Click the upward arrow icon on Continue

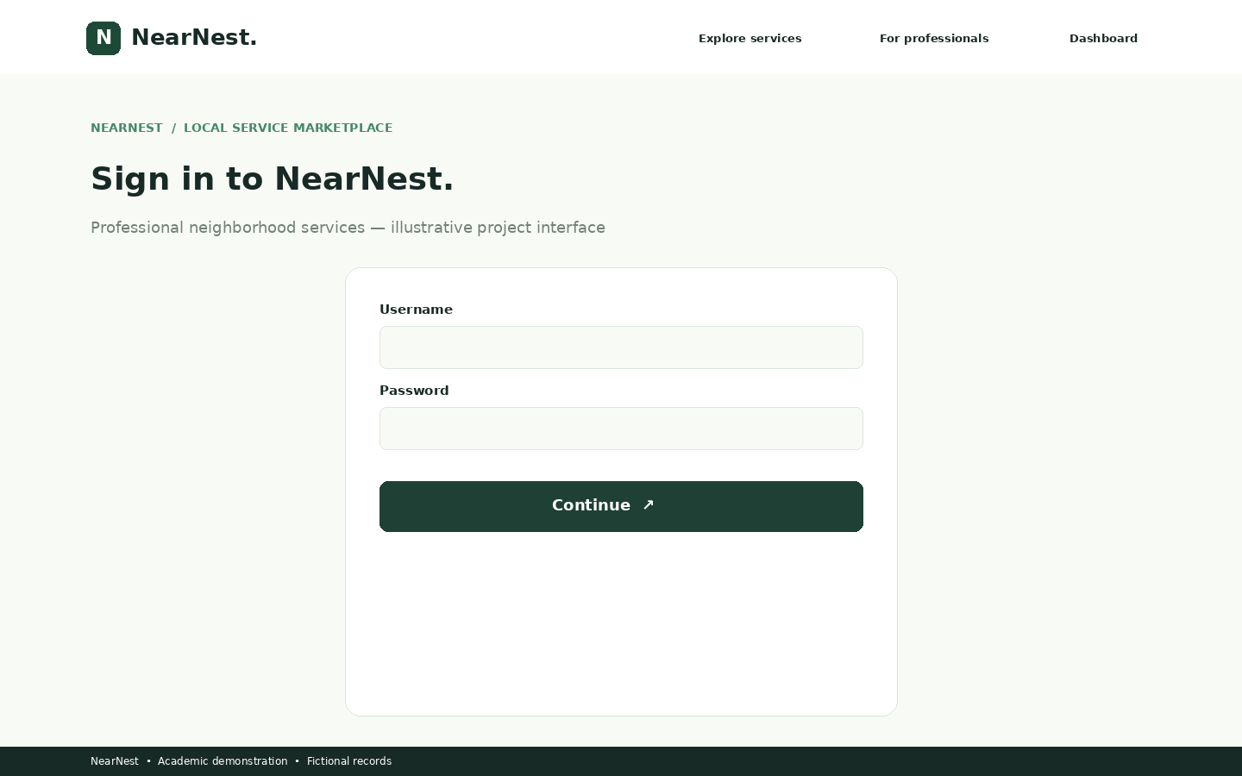(649, 505)
